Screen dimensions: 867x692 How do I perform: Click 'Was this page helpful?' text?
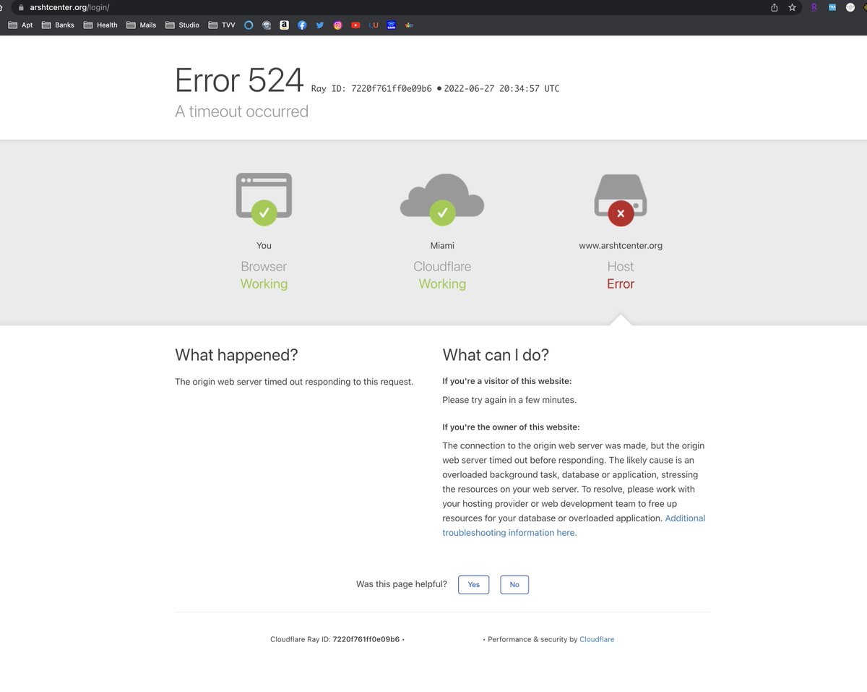click(402, 584)
